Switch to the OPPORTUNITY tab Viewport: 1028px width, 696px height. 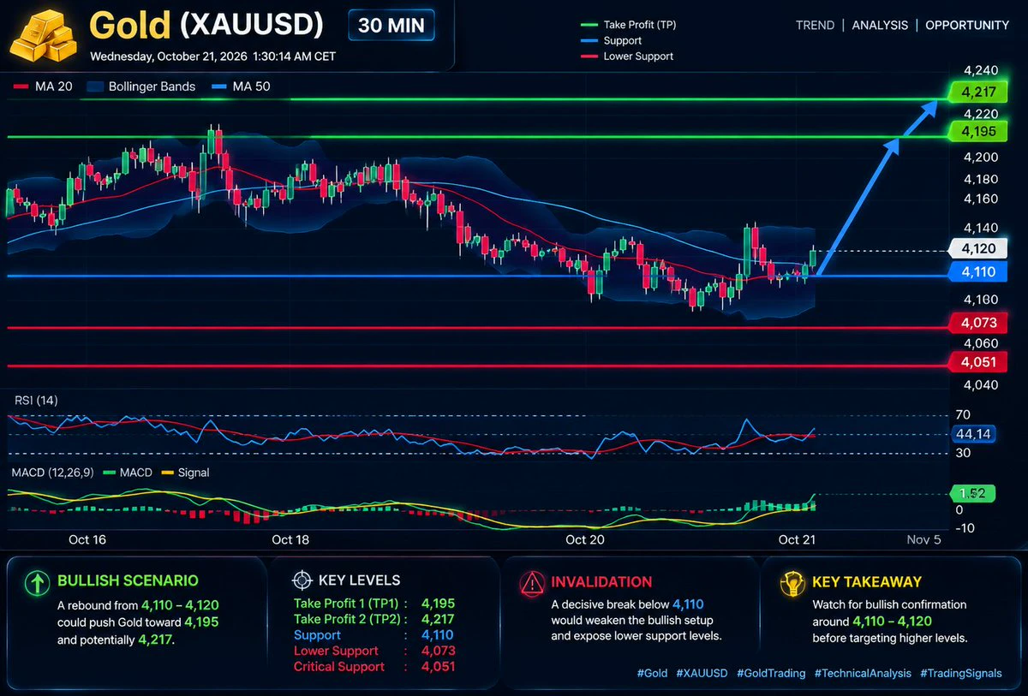[x=967, y=25]
